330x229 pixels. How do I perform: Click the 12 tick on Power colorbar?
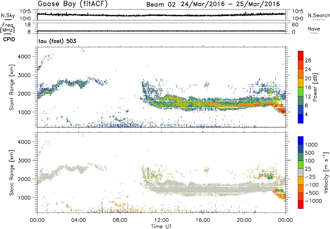[308, 97]
